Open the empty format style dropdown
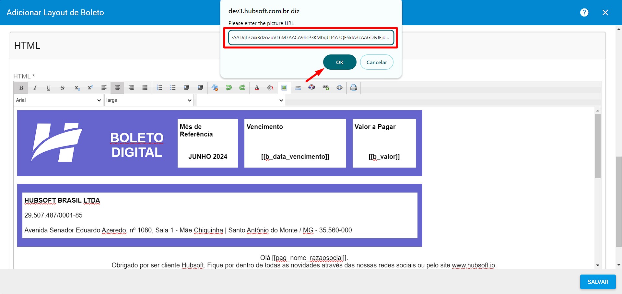 click(241, 100)
